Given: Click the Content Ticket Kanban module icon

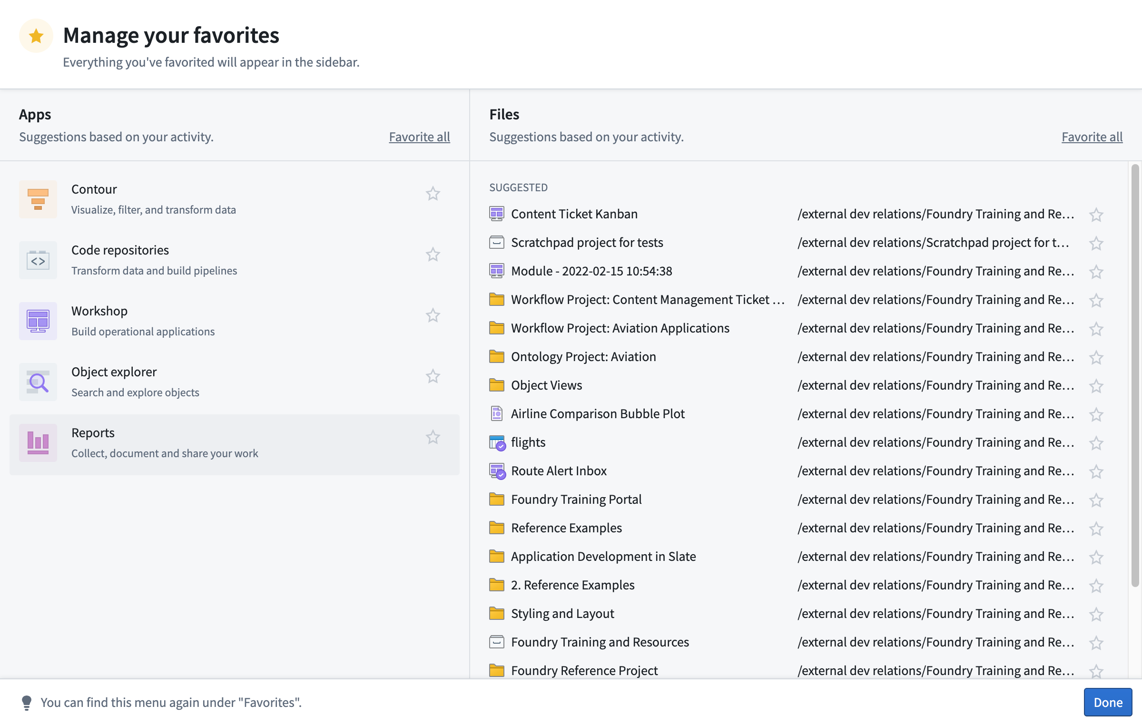Looking at the screenshot, I should 497,214.
